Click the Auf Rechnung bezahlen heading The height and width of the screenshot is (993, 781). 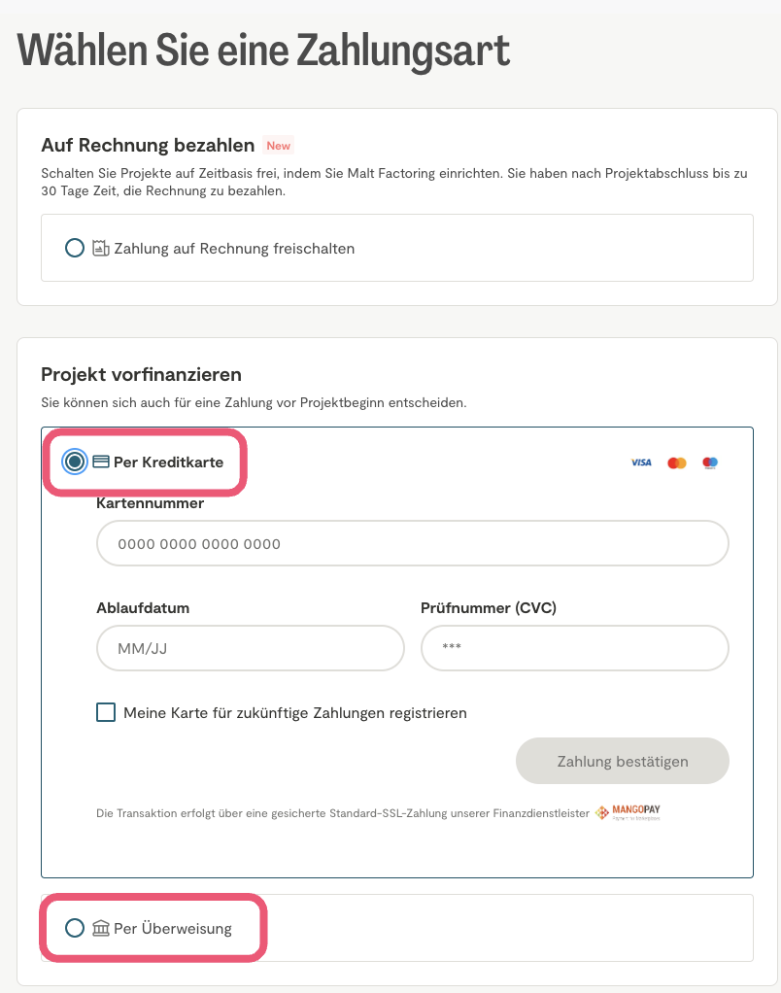click(x=148, y=146)
